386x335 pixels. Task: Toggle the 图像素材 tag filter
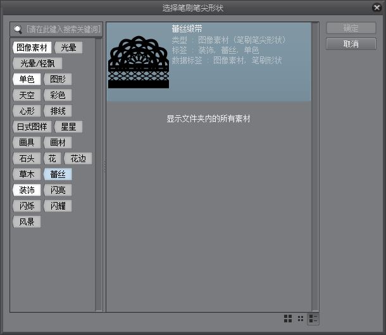32,47
